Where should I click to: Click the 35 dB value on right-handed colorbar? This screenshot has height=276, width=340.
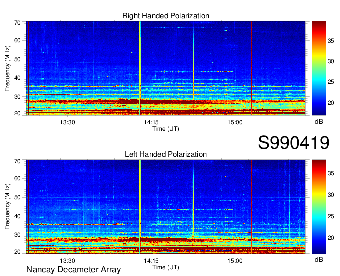[331, 41]
